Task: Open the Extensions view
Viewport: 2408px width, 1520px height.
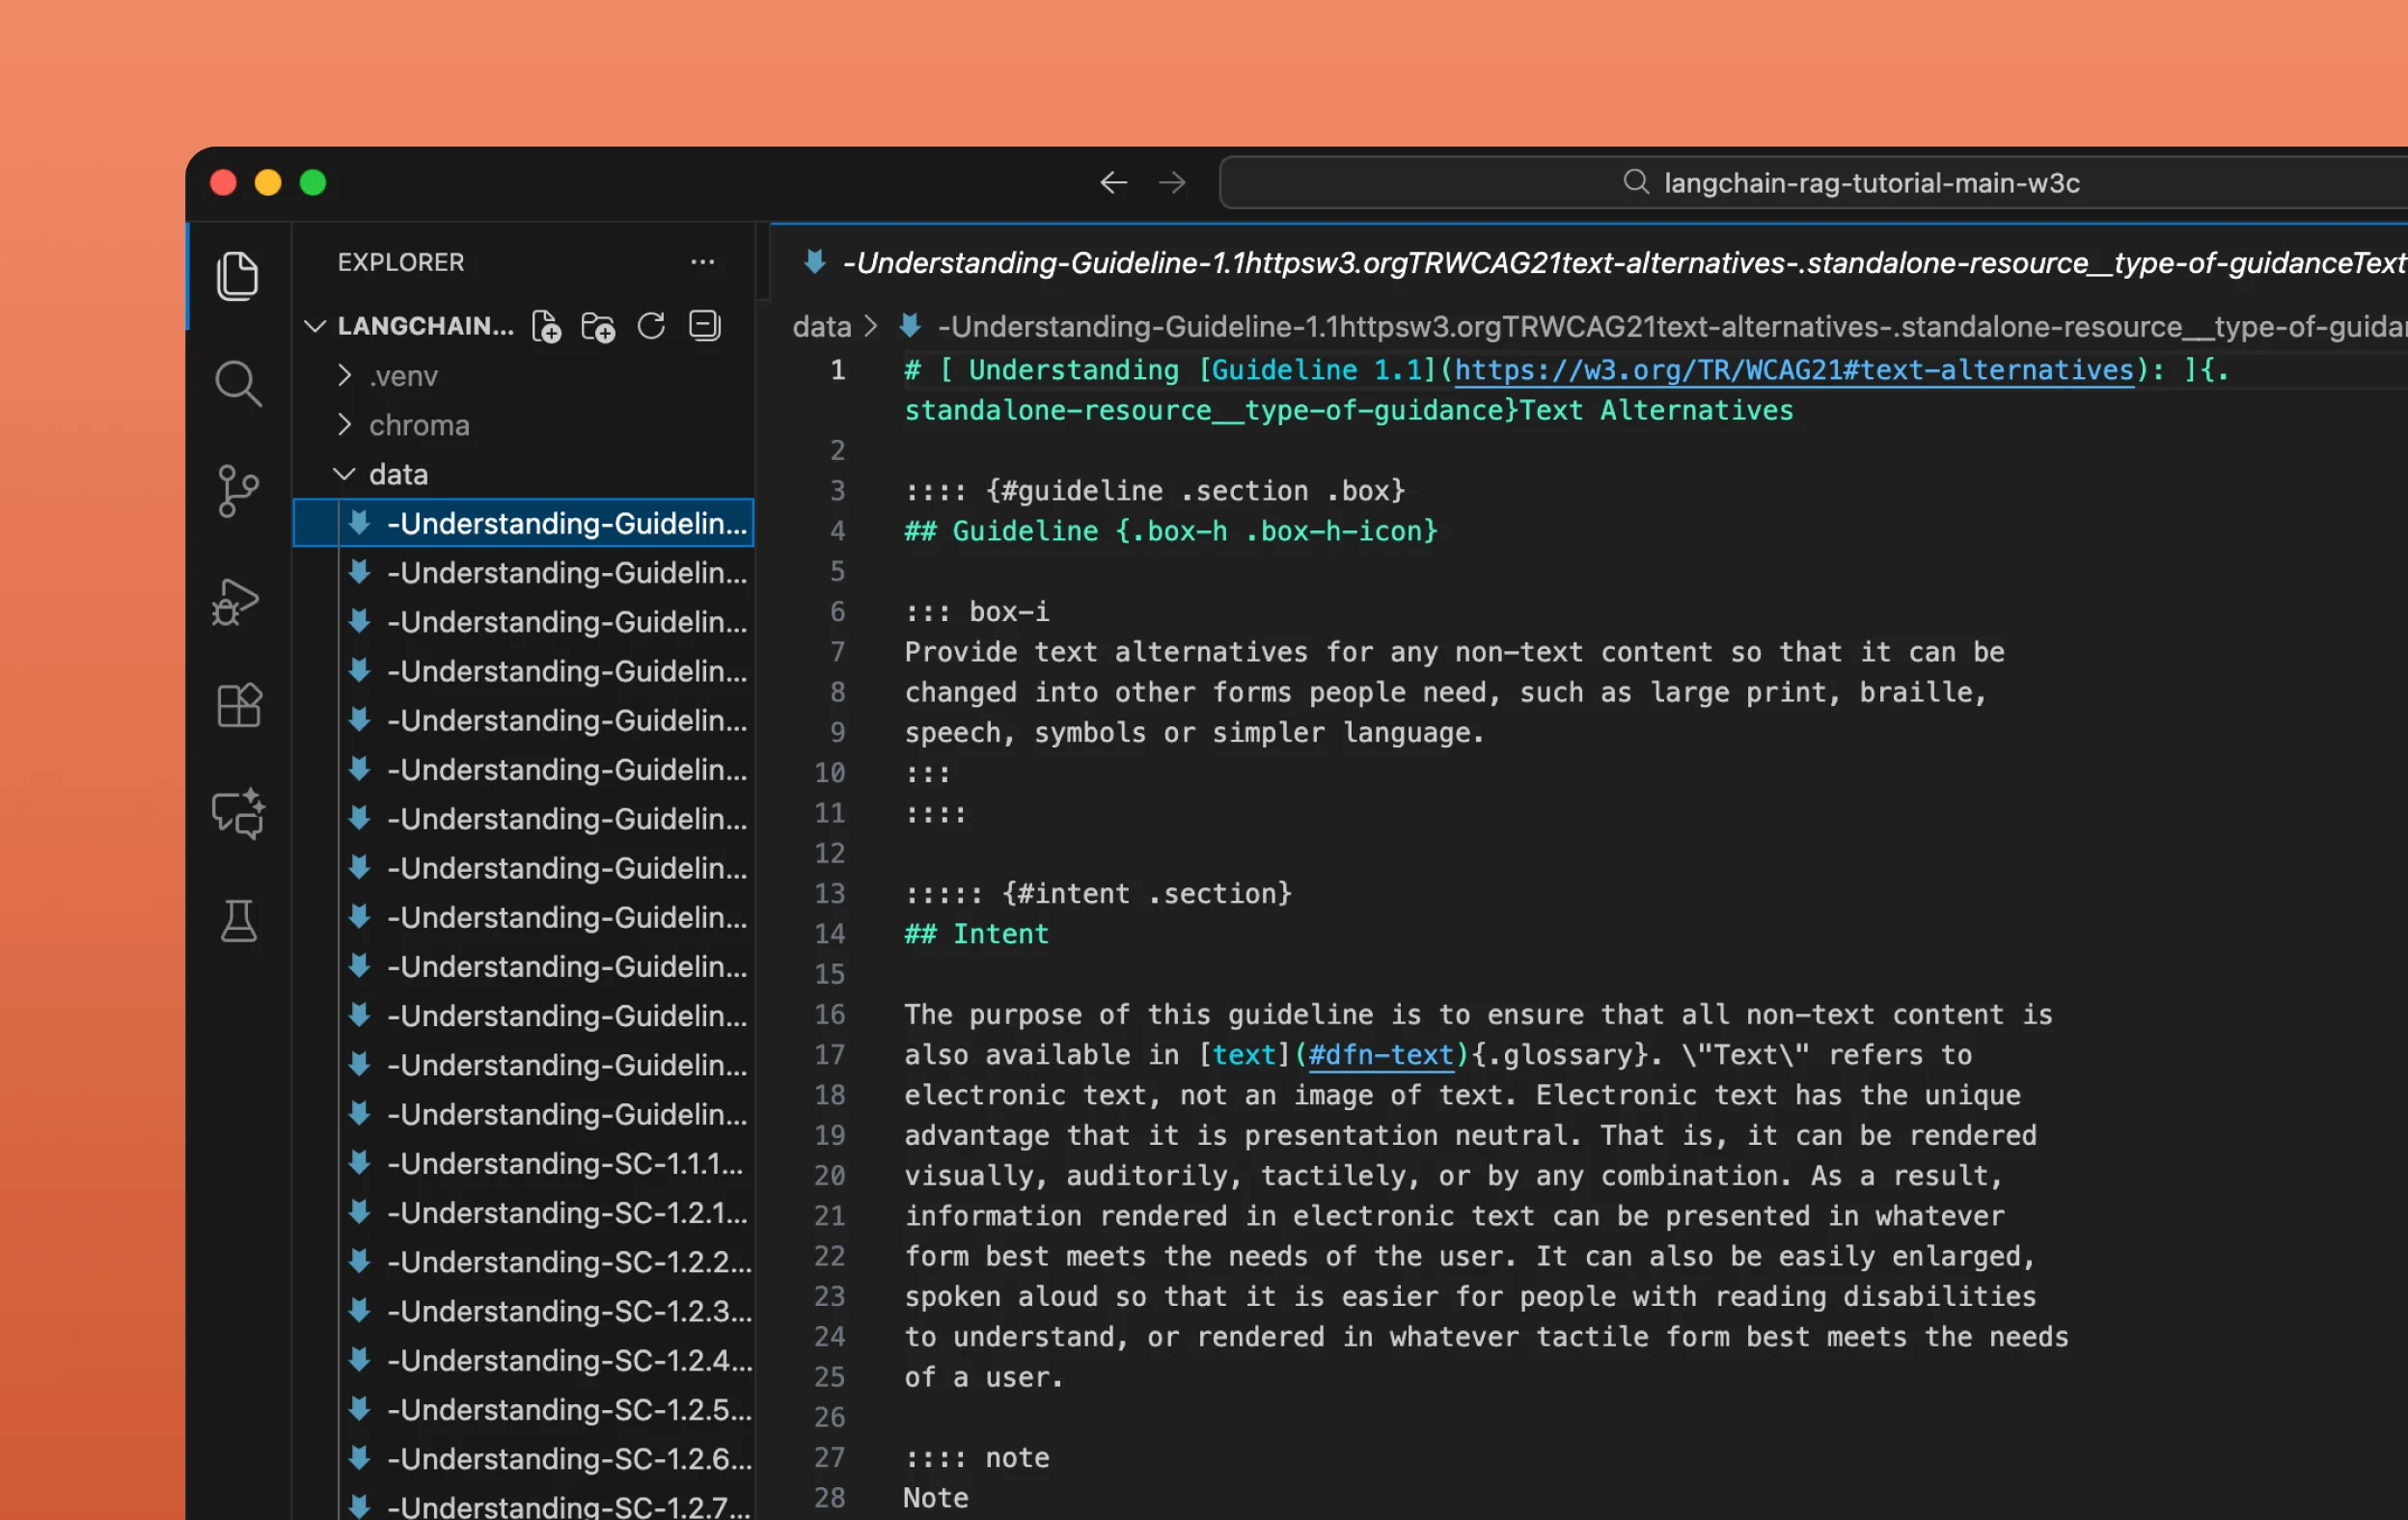Action: (238, 705)
